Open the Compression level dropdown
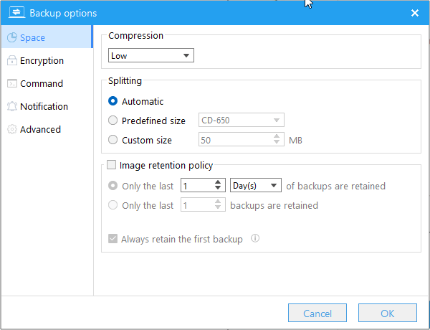 pyautogui.click(x=150, y=55)
